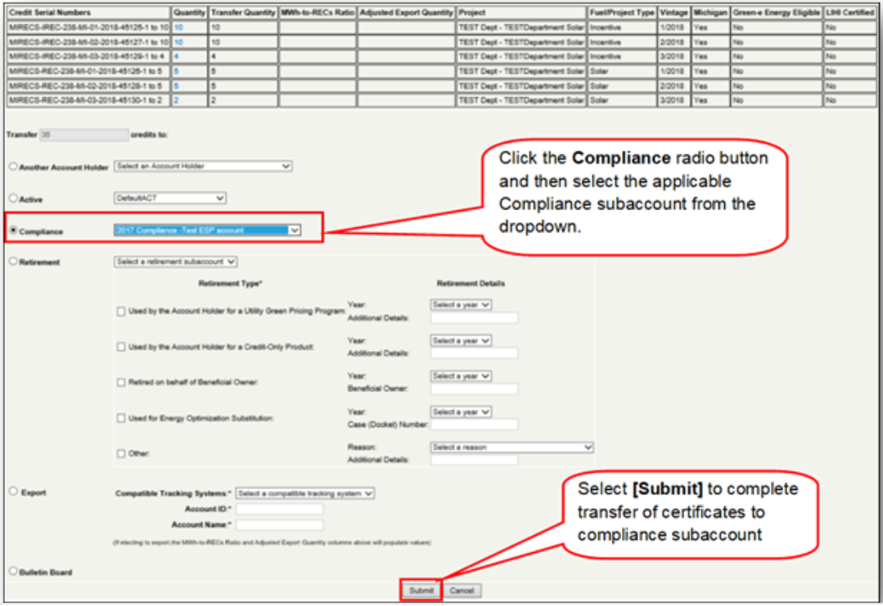Image resolution: width=883 pixels, height=606 pixels.
Task: Check the Utility Green Pricing Program box
Action: pos(121,312)
